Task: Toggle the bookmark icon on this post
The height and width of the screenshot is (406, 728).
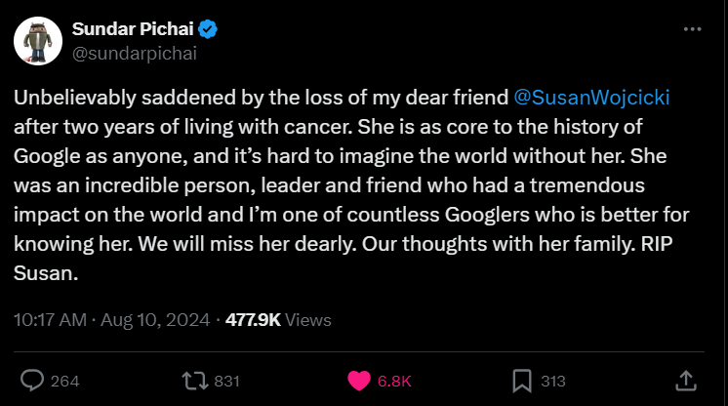Action: coord(522,380)
